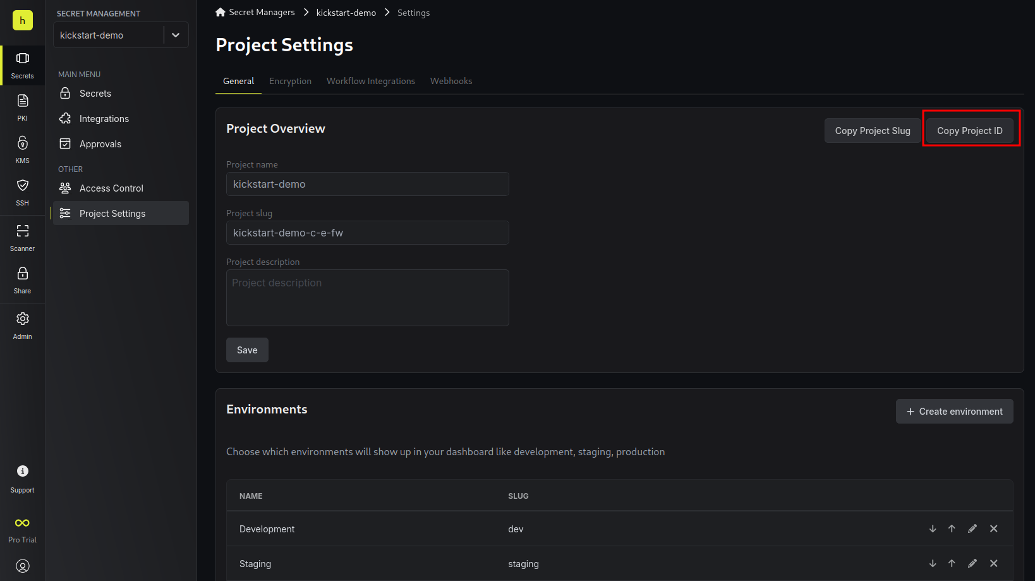Click into the Project description field
This screenshot has width=1035, height=581.
tap(368, 298)
